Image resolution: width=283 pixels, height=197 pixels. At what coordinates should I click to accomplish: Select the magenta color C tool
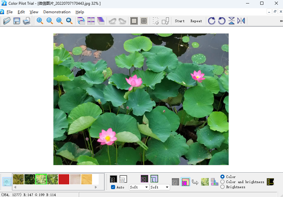coord(185,182)
